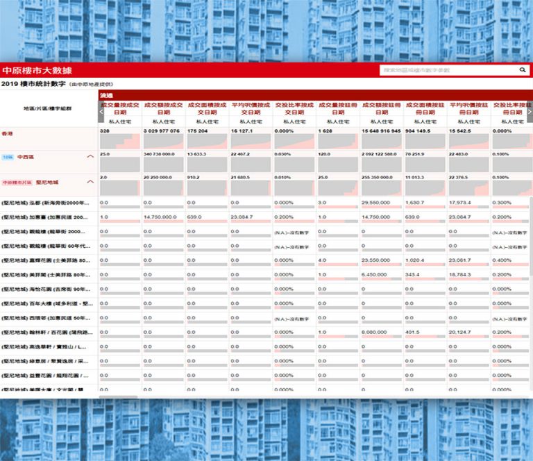
Task: Sort by 成交面積按註冊日期 column header
Action: (x=425, y=108)
